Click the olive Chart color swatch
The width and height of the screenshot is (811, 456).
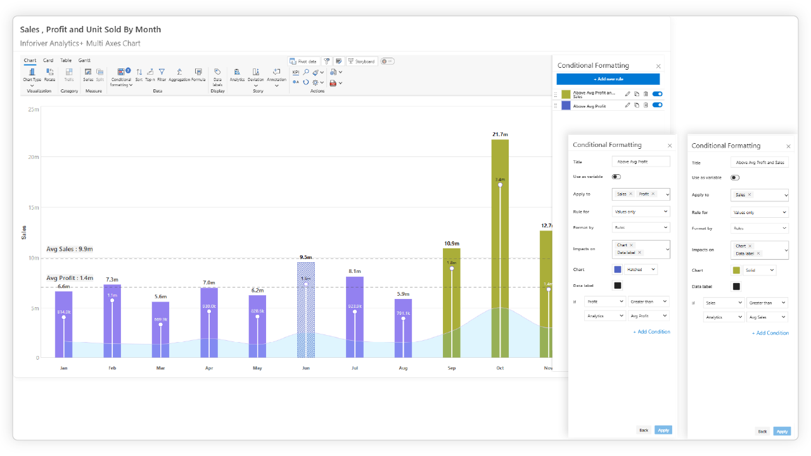click(736, 270)
